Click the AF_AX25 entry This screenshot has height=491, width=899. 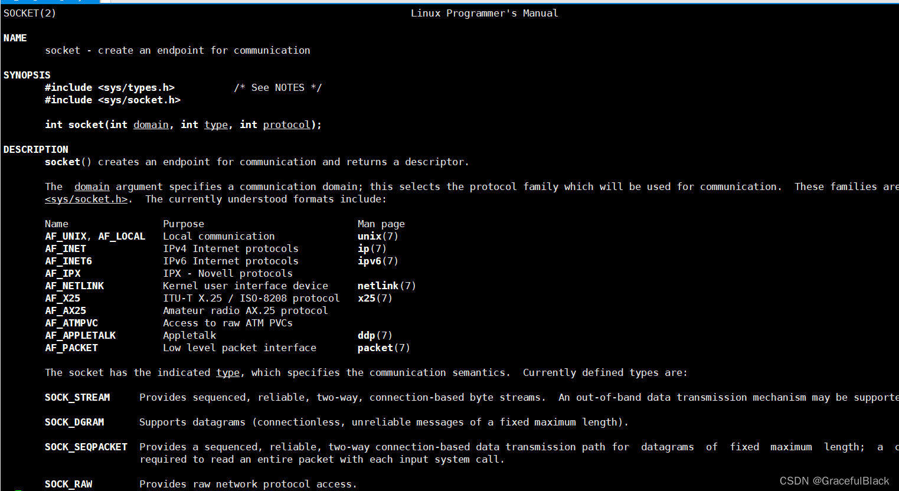[66, 310]
